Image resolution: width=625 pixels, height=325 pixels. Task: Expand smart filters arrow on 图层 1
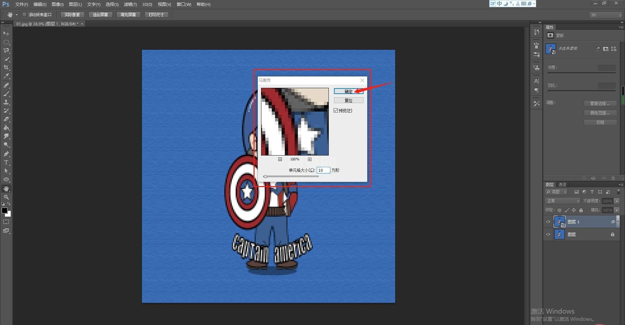[618, 221]
